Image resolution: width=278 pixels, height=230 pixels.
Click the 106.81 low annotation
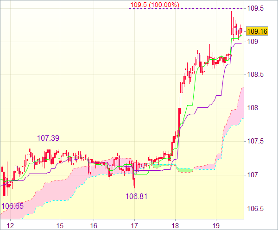click(x=136, y=196)
